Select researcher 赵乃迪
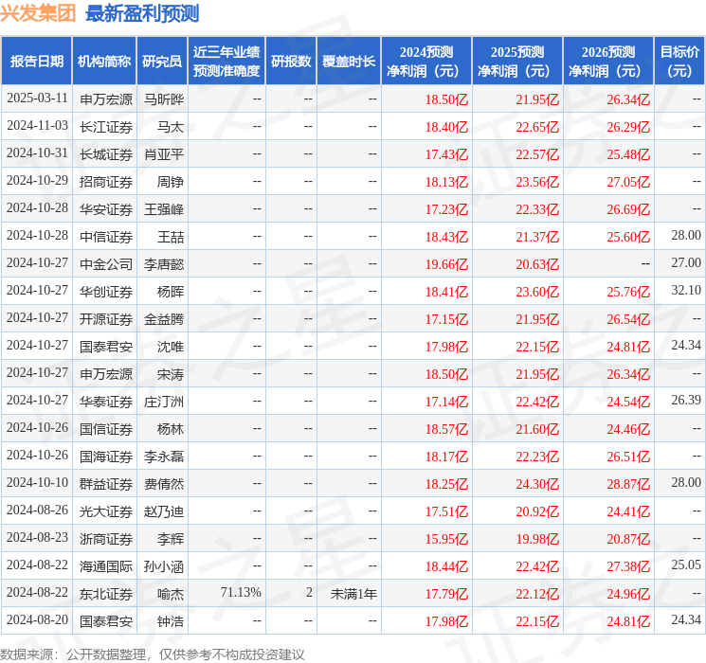Viewport: 706px width, 663px height. (x=164, y=511)
